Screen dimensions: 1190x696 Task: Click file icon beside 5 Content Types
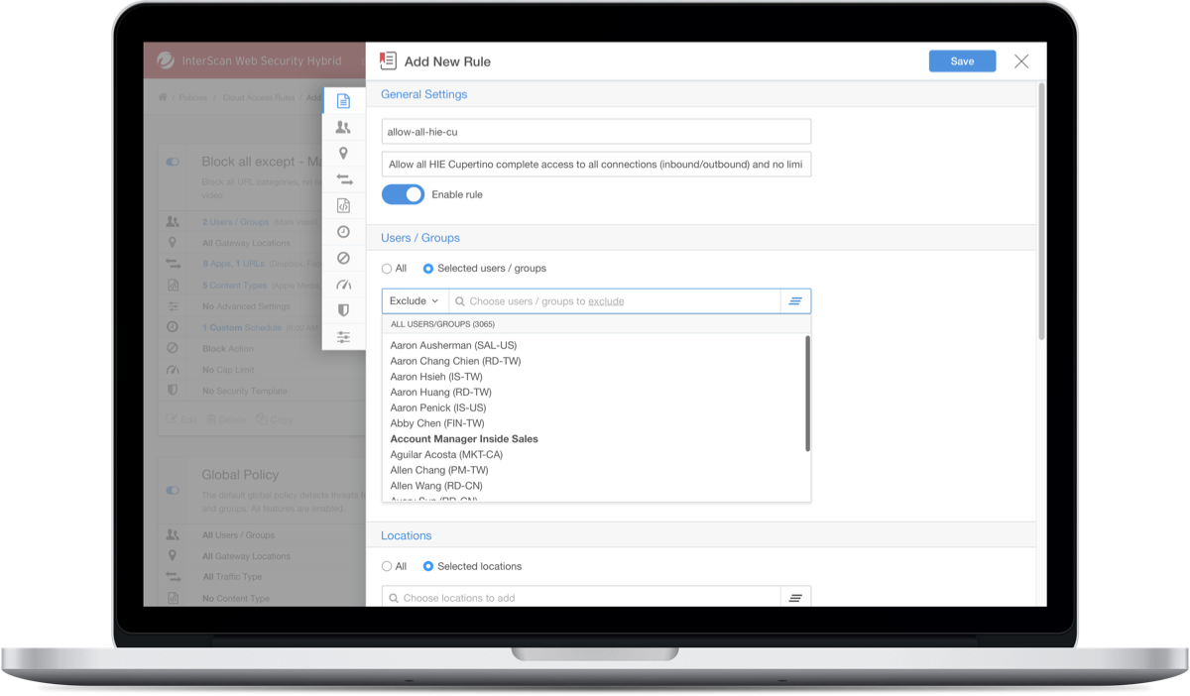tap(173, 286)
